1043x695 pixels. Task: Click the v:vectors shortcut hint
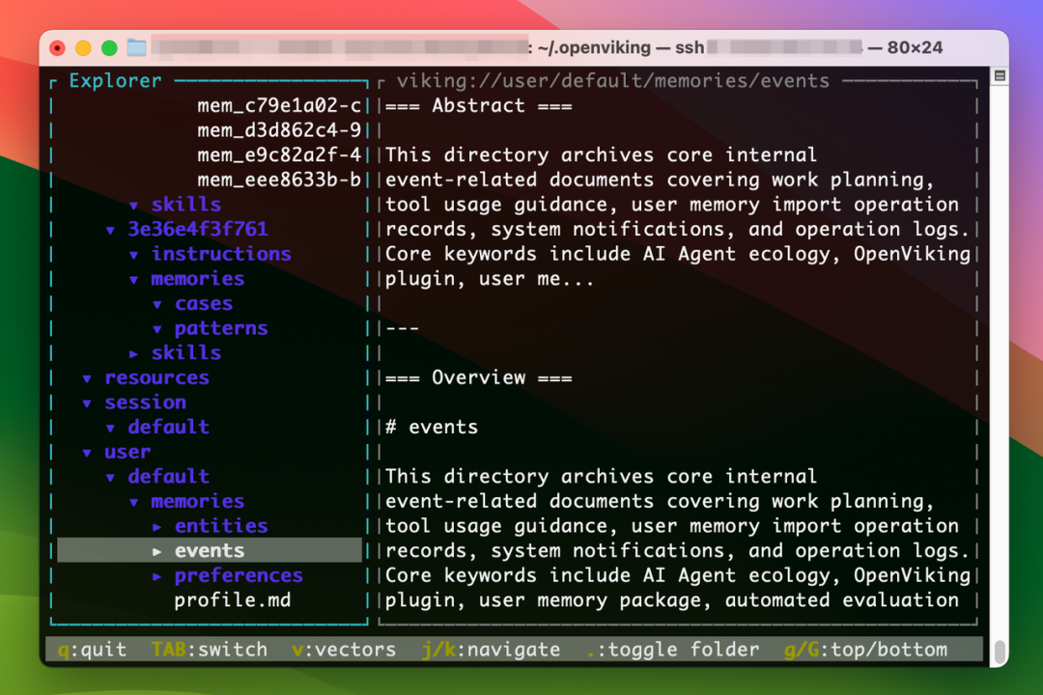click(x=344, y=650)
